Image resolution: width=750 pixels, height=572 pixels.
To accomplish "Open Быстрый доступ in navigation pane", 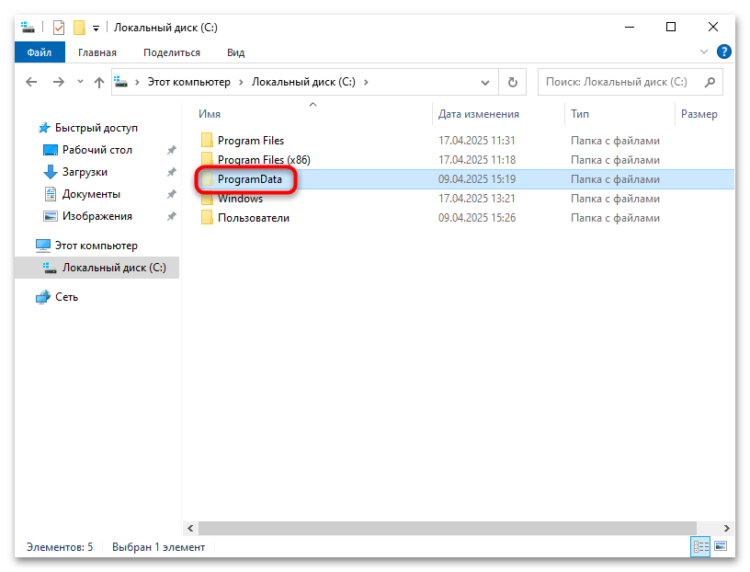I will tap(97, 128).
